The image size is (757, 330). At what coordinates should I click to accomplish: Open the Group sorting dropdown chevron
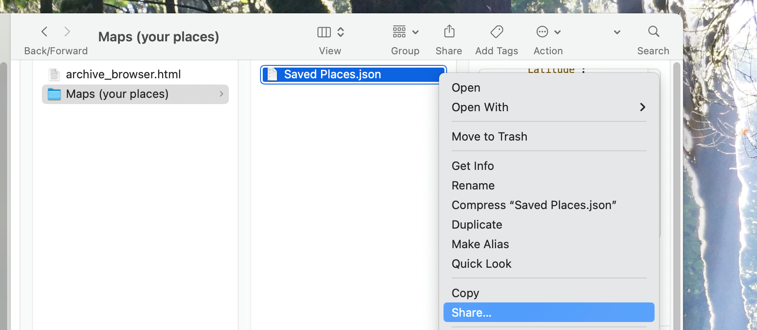click(x=416, y=32)
